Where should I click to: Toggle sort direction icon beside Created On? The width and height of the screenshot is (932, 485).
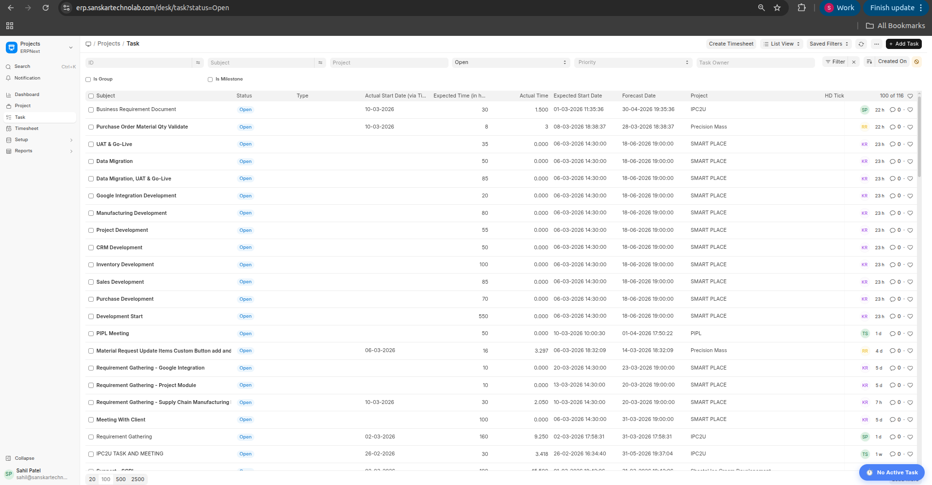click(869, 62)
